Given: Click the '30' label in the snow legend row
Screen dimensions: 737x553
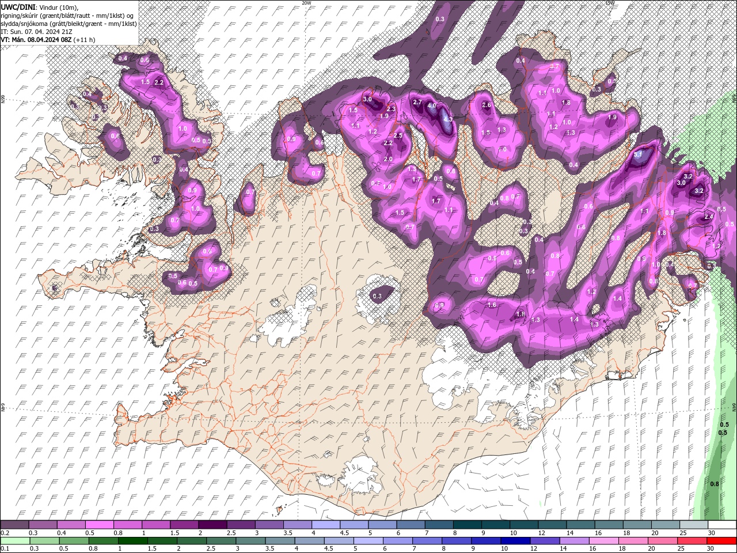Looking at the screenshot, I should 712,533.
